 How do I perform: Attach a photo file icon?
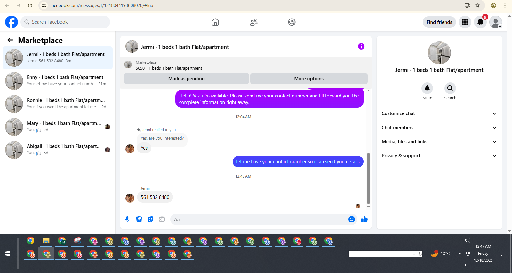pyautogui.click(x=139, y=219)
